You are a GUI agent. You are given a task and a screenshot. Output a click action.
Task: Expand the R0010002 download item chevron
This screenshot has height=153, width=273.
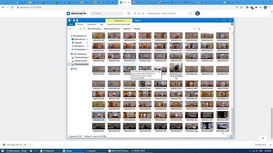(x=30, y=145)
